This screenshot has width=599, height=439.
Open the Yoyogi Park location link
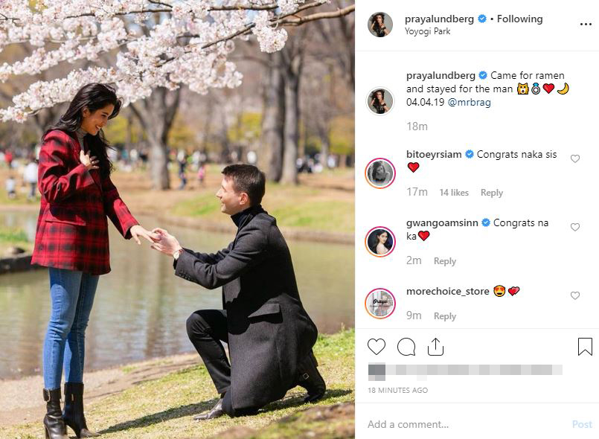[427, 31]
